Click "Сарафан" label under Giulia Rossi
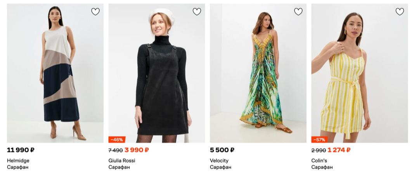419x172 pixels. click(x=119, y=167)
